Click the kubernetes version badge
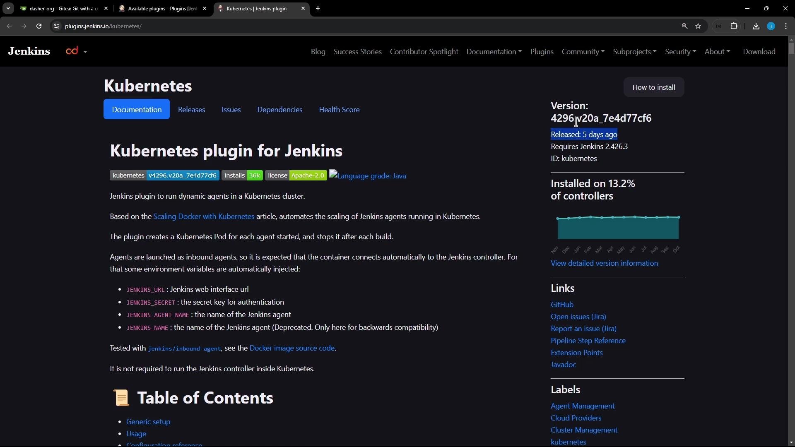 pos(164,175)
